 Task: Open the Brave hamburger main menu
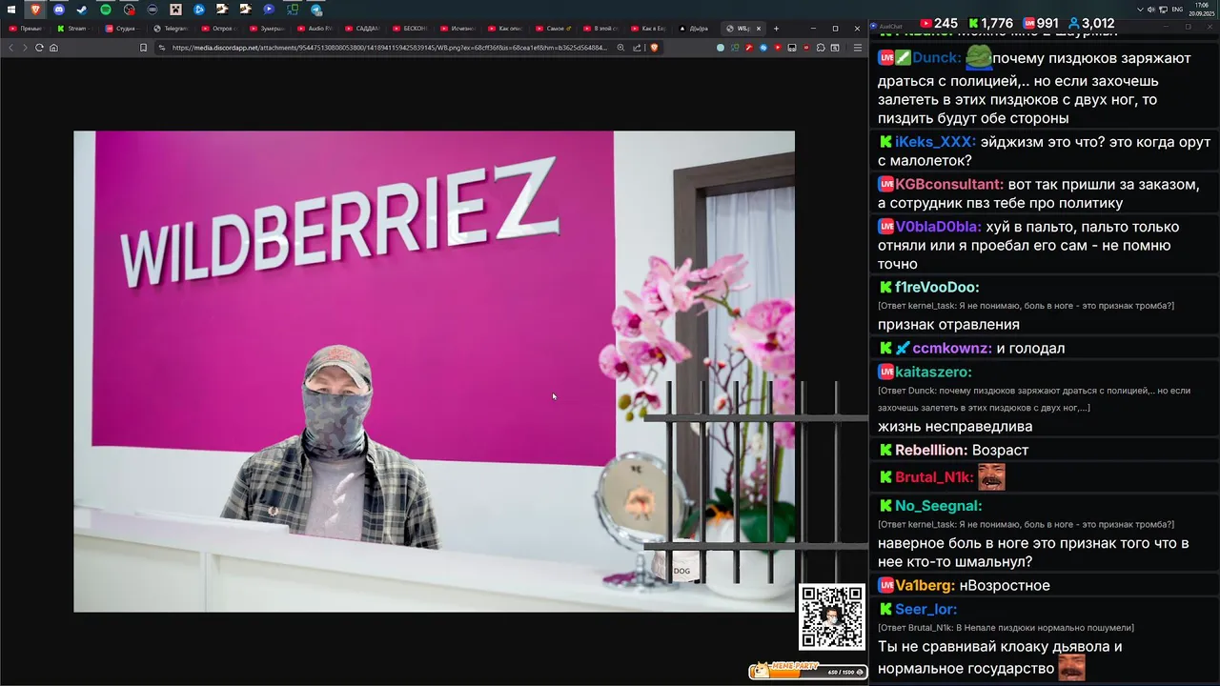click(x=858, y=48)
